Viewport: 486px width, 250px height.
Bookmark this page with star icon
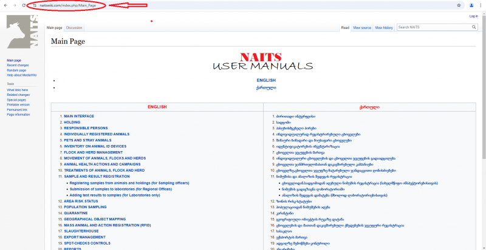point(459,5)
